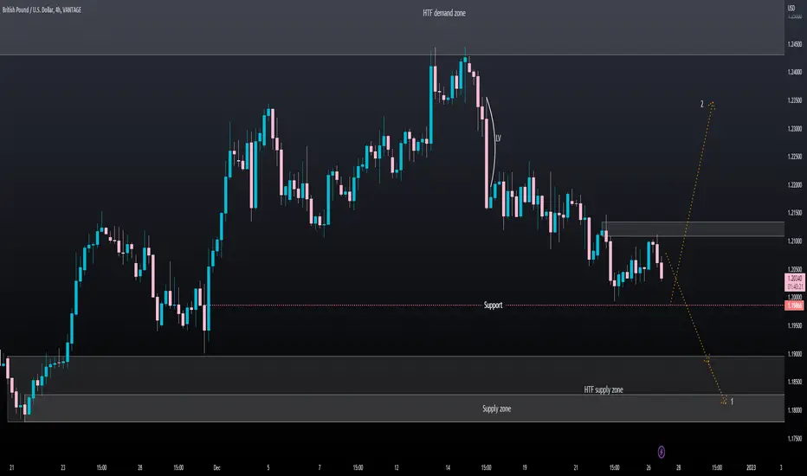807x476 pixels.
Task: Click the 1.21500 price axis label
Action: click(x=795, y=213)
